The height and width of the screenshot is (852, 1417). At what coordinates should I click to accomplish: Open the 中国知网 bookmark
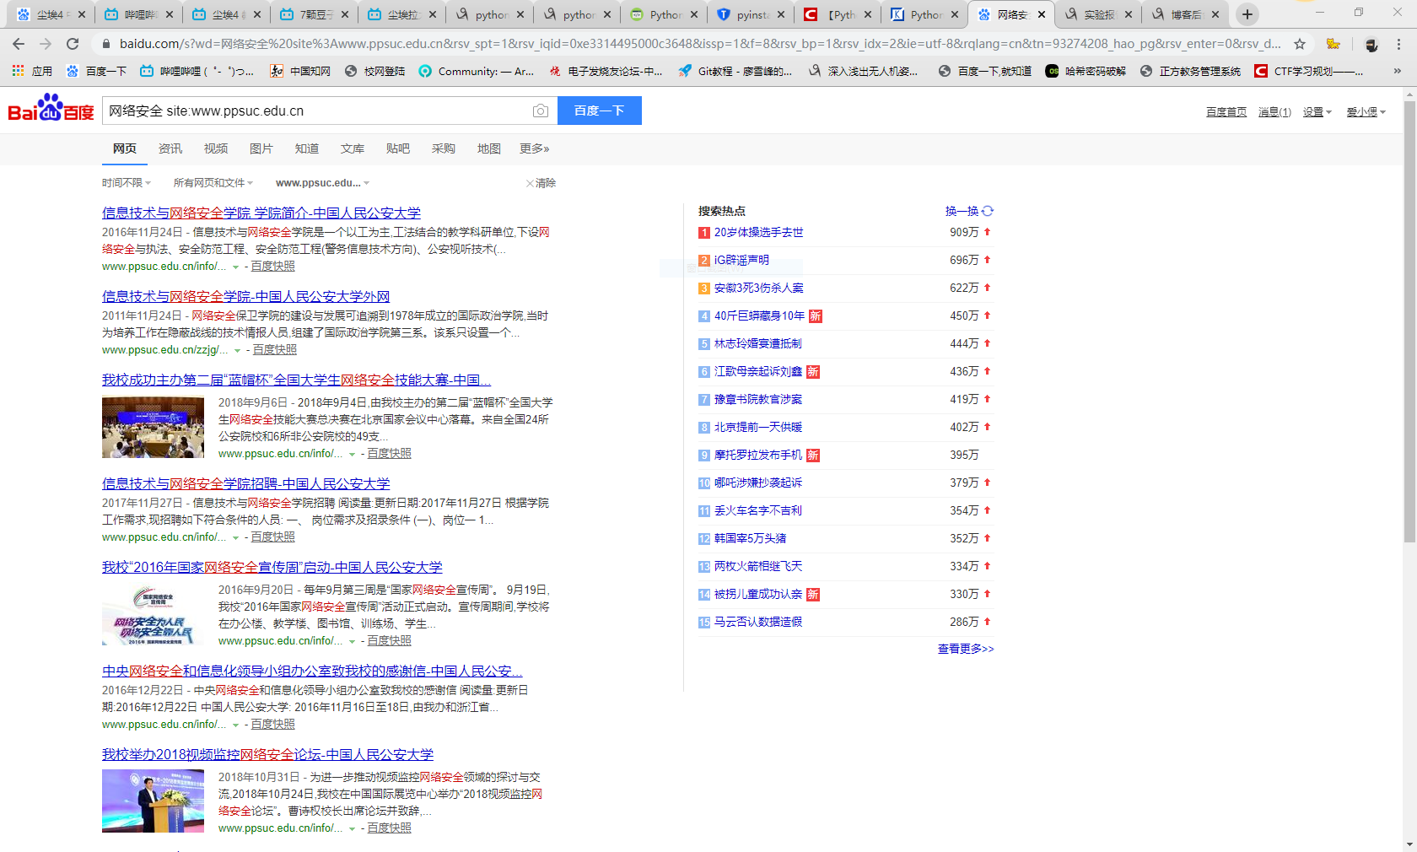[300, 72]
